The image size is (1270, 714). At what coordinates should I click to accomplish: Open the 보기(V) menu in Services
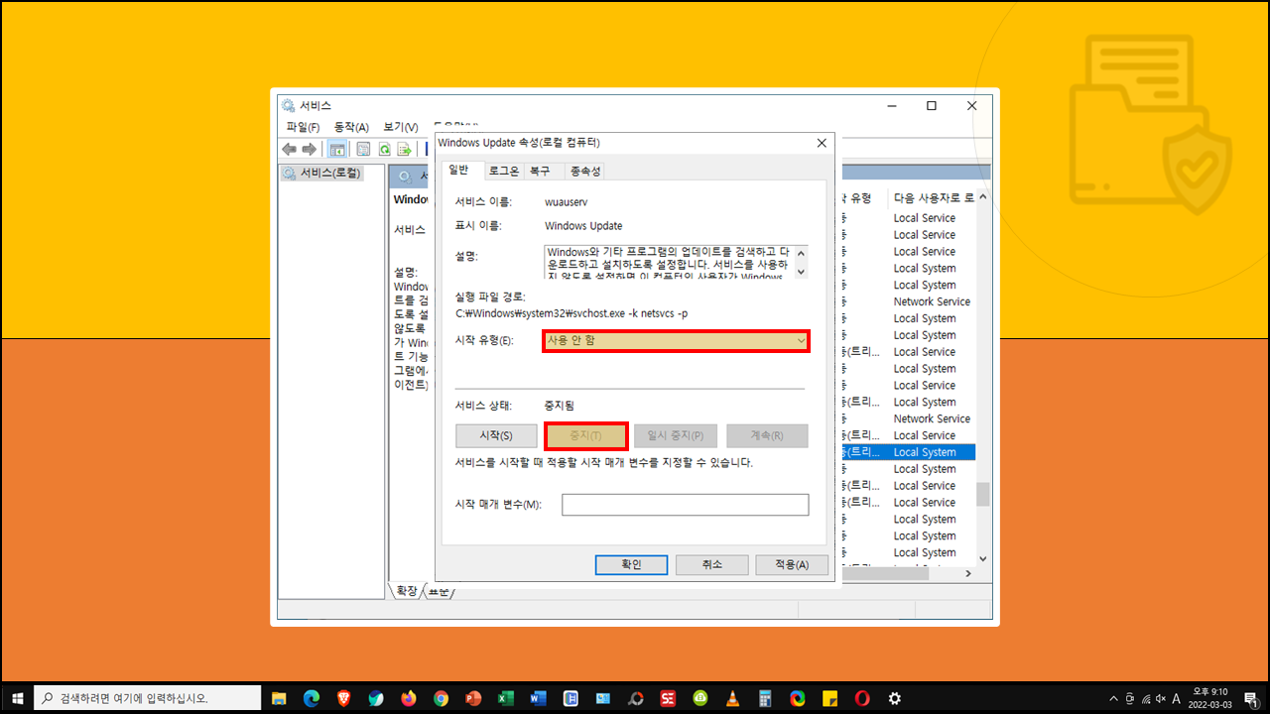click(401, 127)
